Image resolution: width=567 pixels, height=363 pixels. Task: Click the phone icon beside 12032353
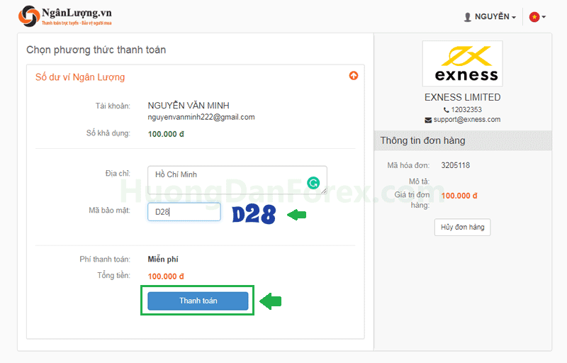click(447, 110)
